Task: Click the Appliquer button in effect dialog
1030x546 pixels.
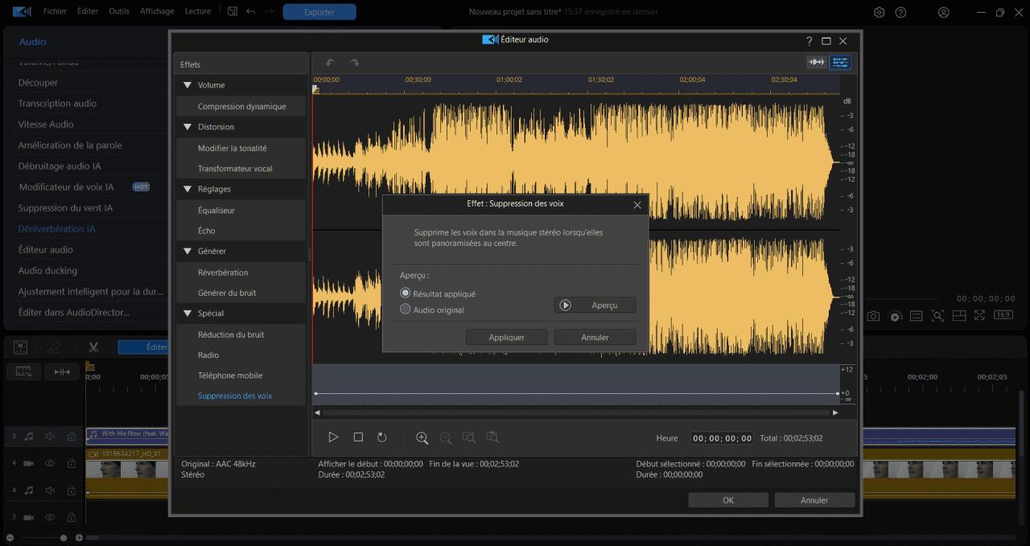Action: [x=506, y=338]
